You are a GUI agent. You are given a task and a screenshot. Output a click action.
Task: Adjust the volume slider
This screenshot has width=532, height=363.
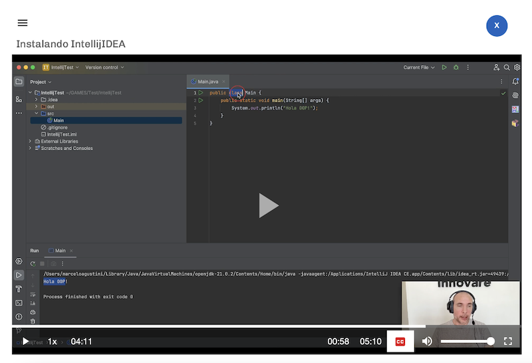tap(467, 341)
